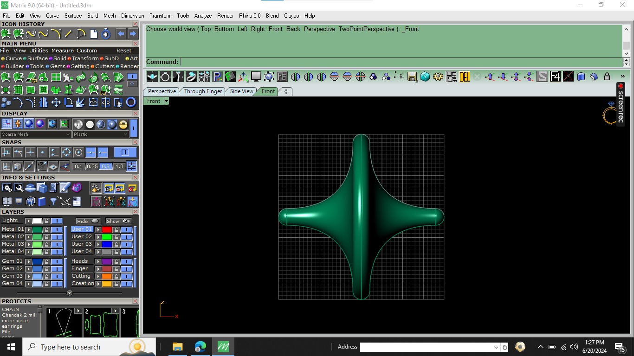Click the Save disk icon in the viewport toolbar
The height and width of the screenshot is (356, 634).
412,76
